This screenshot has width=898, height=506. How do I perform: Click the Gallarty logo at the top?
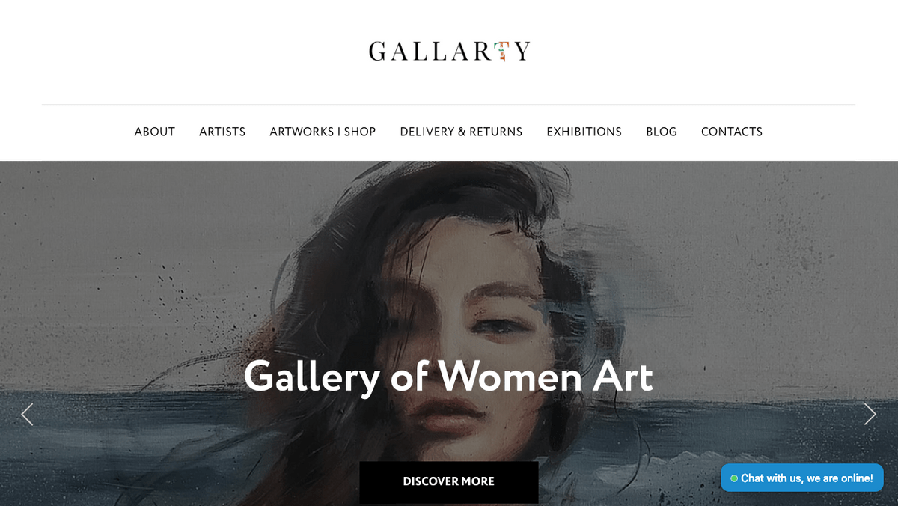pos(449,51)
